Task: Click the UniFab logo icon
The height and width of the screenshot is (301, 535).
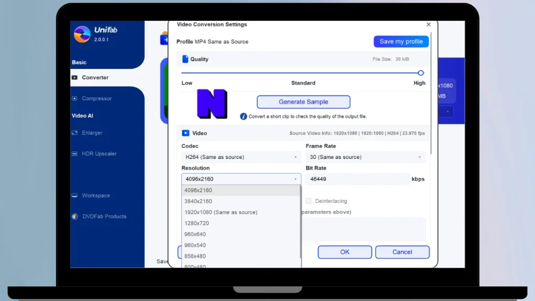Action: tap(82, 34)
